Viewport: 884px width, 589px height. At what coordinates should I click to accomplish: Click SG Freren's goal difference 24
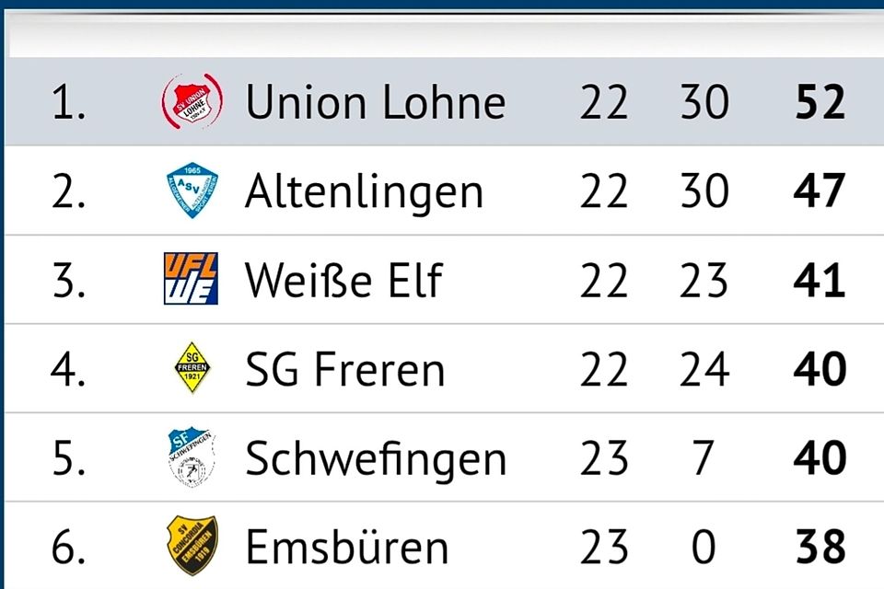pos(704,370)
